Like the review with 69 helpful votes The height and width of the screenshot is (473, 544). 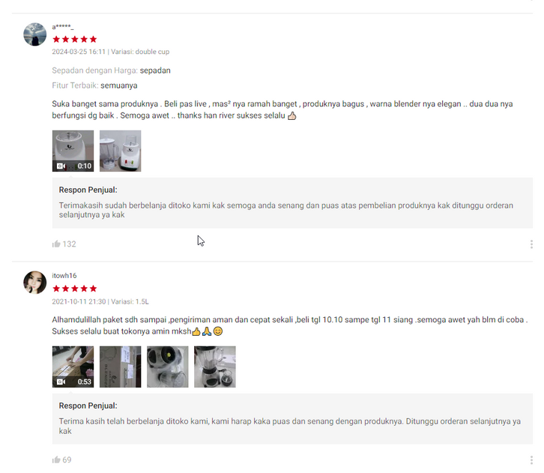pyautogui.click(x=56, y=460)
